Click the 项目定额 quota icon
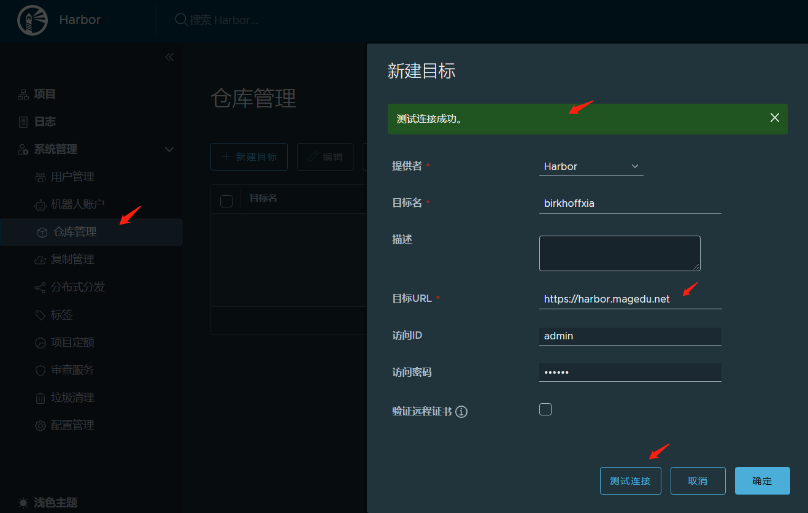 [40, 343]
